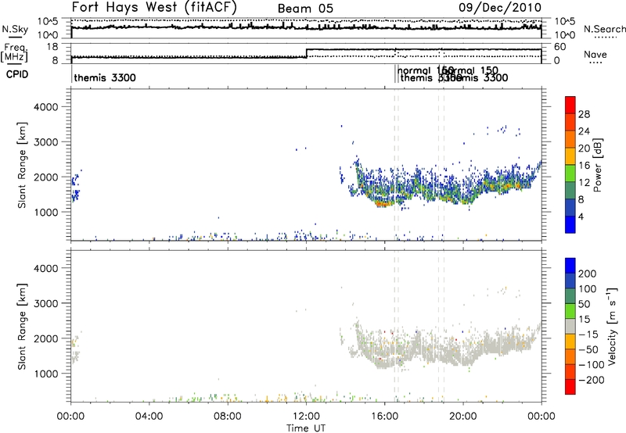
Task: Click the '16:00' time tick label
Action: (384, 417)
